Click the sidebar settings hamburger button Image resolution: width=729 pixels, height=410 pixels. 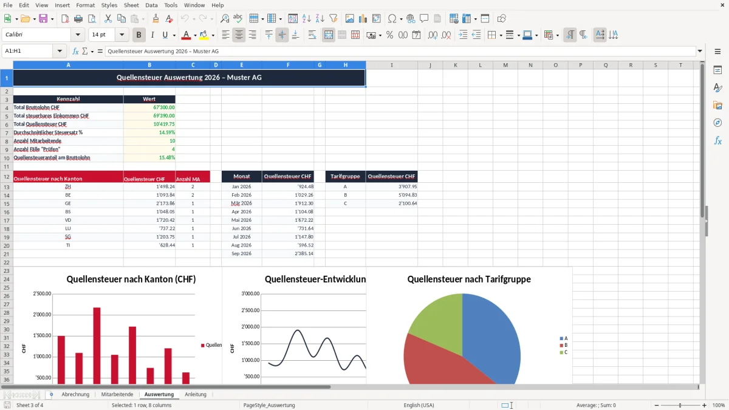pos(717,52)
